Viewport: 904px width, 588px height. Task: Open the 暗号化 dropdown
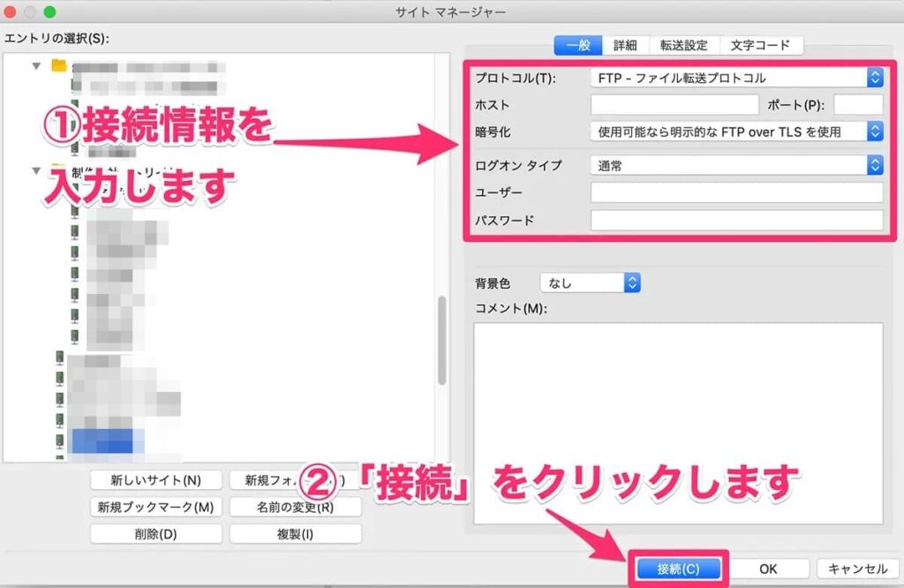(x=737, y=132)
